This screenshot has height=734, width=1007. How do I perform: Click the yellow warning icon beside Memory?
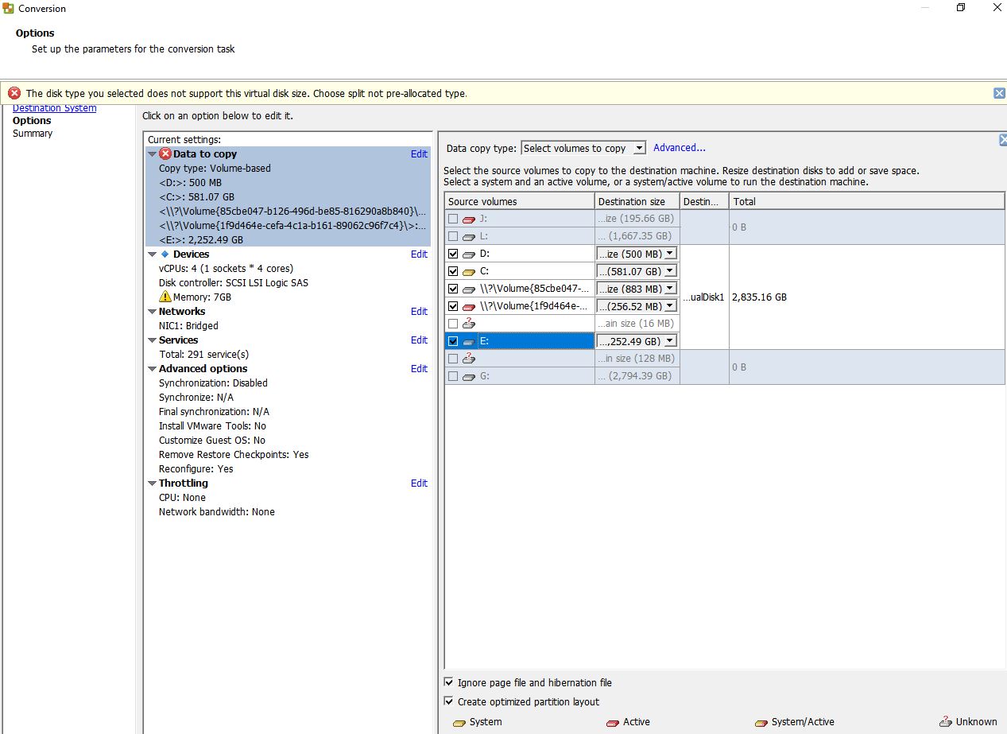pyautogui.click(x=165, y=297)
